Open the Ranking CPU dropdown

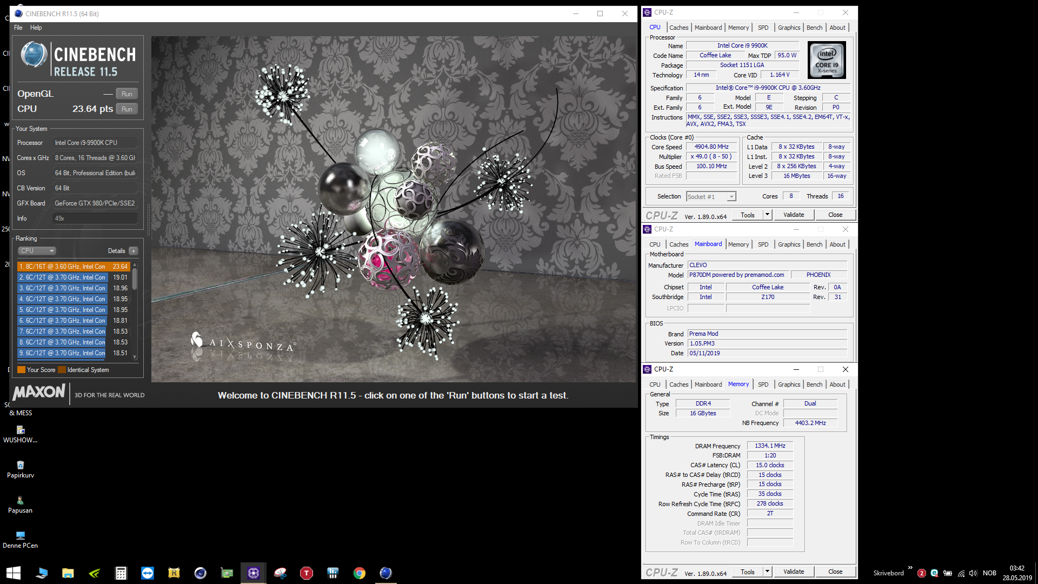click(37, 251)
